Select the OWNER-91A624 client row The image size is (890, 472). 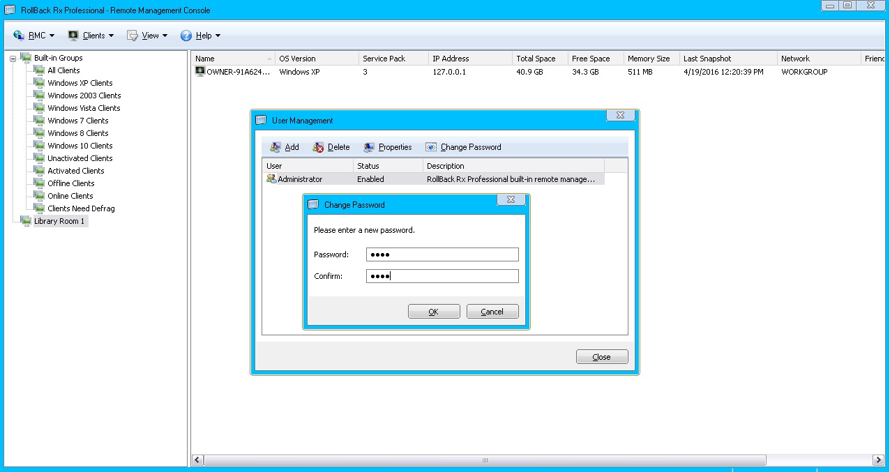click(537, 72)
